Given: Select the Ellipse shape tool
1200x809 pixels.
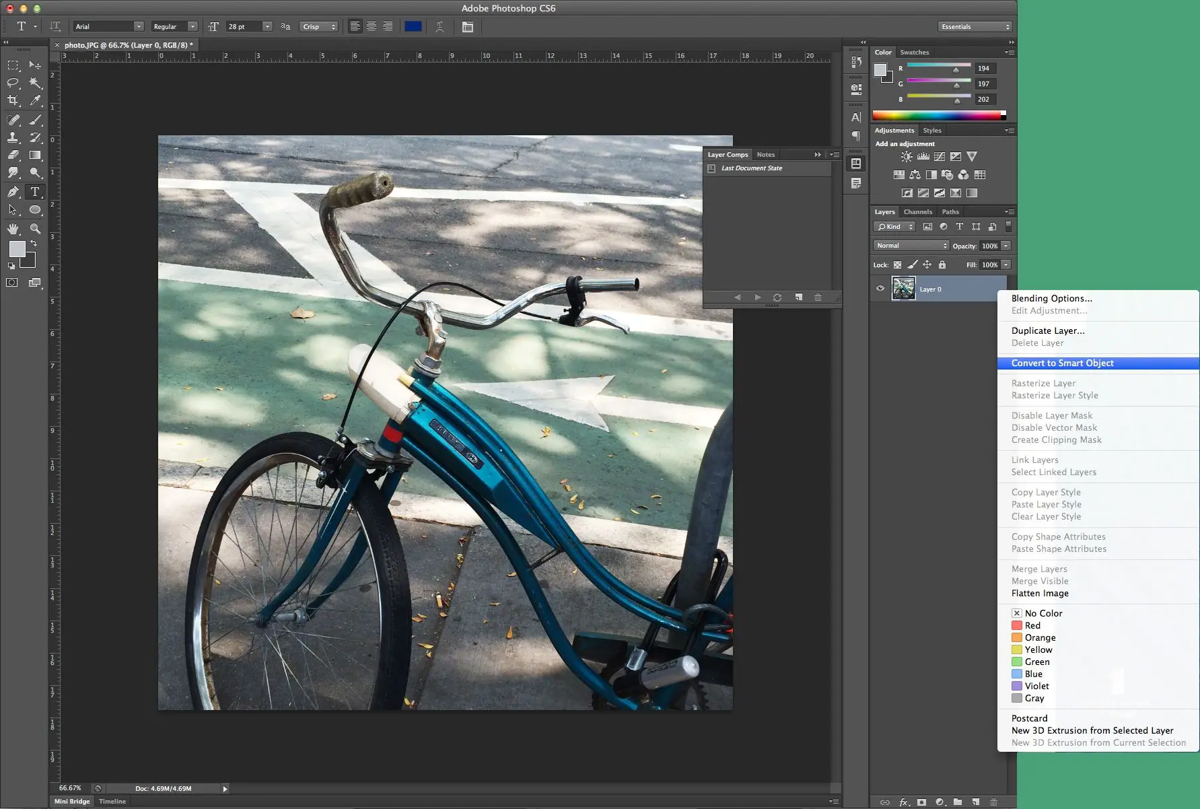Looking at the screenshot, I should point(35,210).
